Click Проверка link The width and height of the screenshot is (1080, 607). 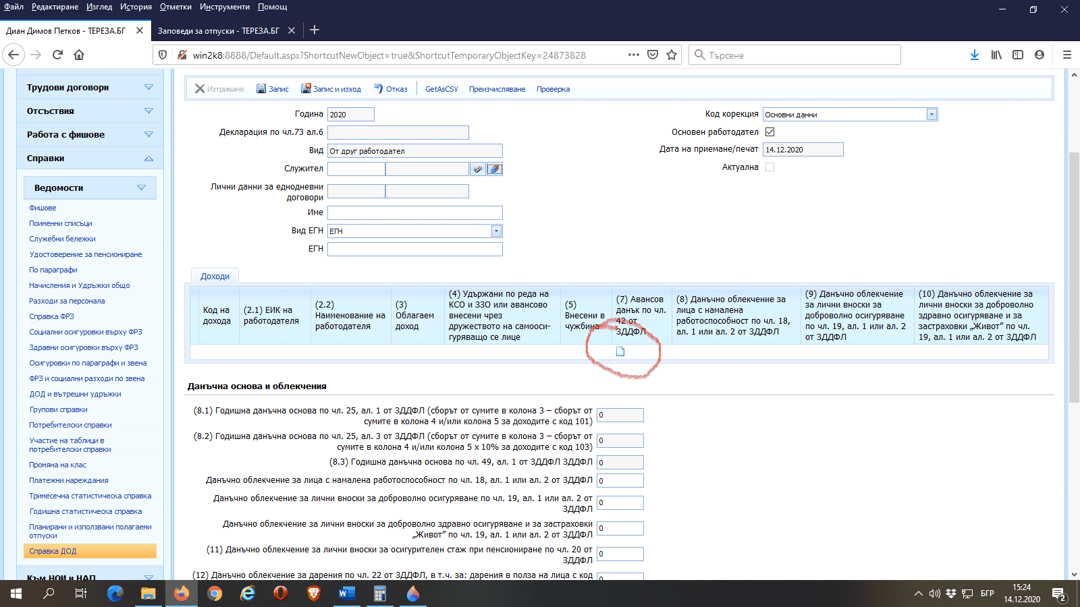coord(553,89)
